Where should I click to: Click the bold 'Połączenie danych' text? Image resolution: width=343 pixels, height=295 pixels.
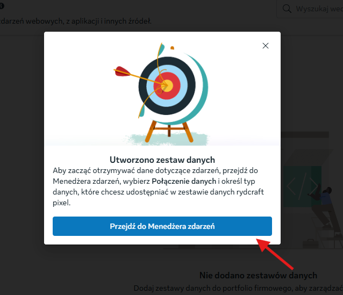[x=184, y=181]
